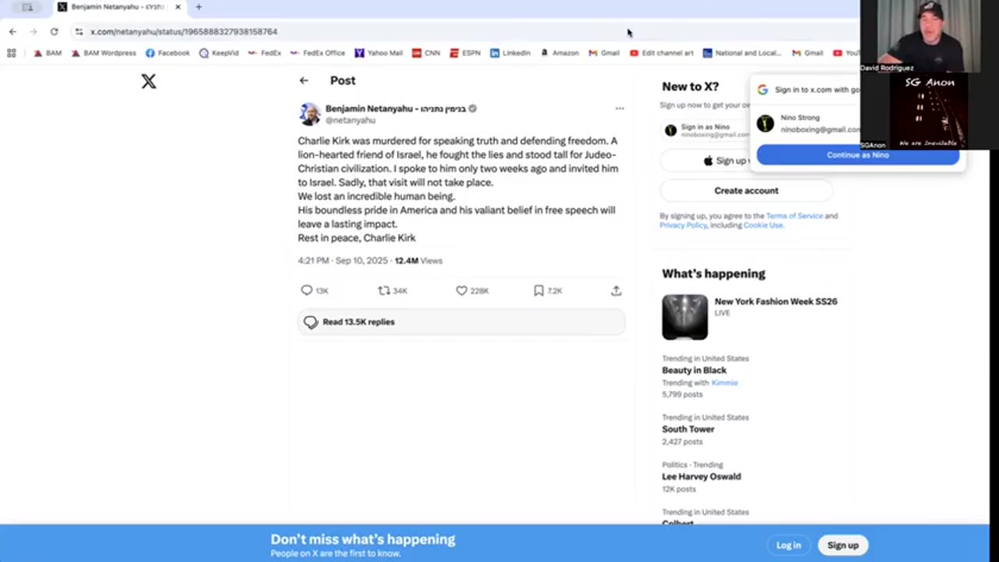
Task: Click the post timestamp 4:21 PM Sep 10, 2025
Action: (343, 261)
